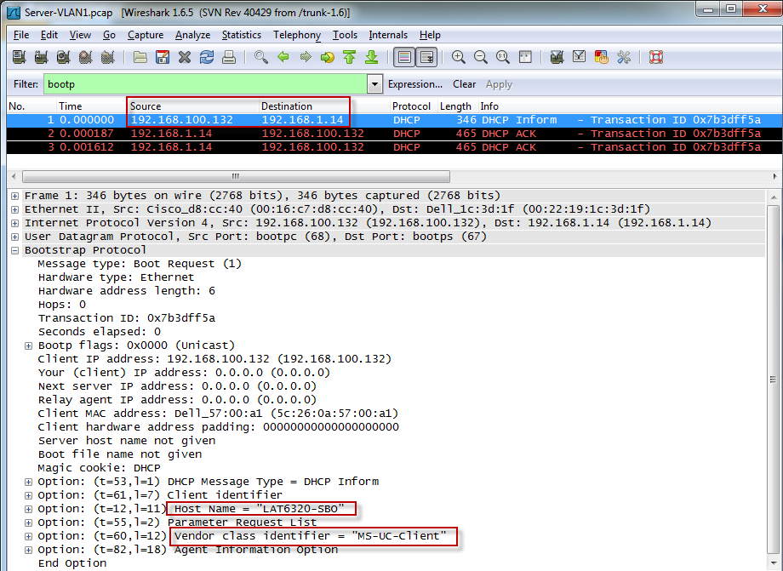Select packet 2 DHCP ACK row
783x571 pixels.
pos(395,134)
